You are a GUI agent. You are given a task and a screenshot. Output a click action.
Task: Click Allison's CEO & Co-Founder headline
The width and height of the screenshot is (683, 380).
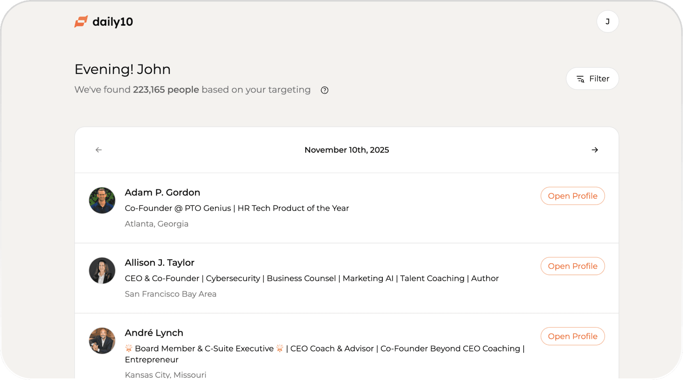tap(311, 278)
